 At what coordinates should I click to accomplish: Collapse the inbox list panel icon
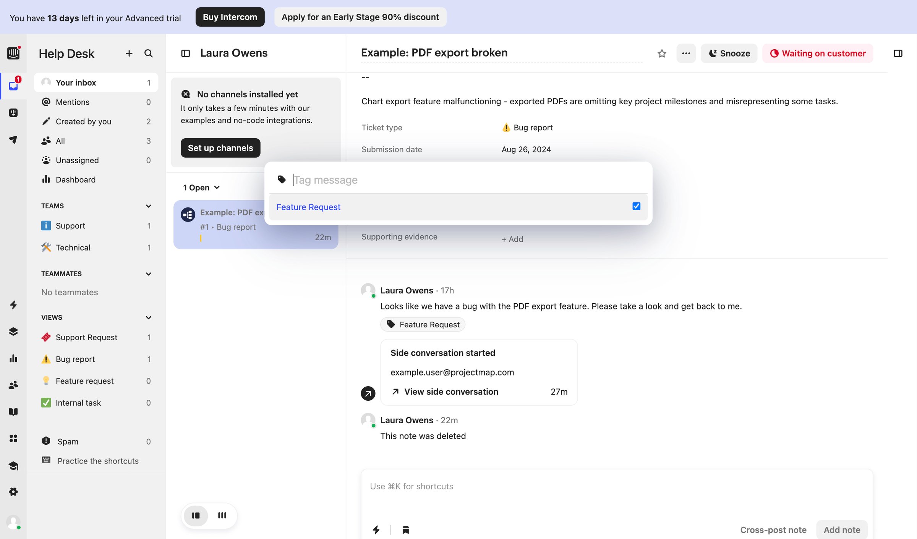pos(186,53)
